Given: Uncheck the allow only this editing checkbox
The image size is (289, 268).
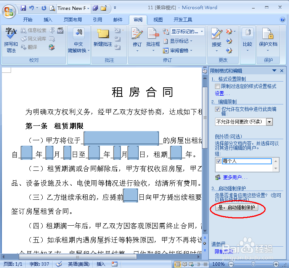Looking at the screenshot, I should [217, 109].
